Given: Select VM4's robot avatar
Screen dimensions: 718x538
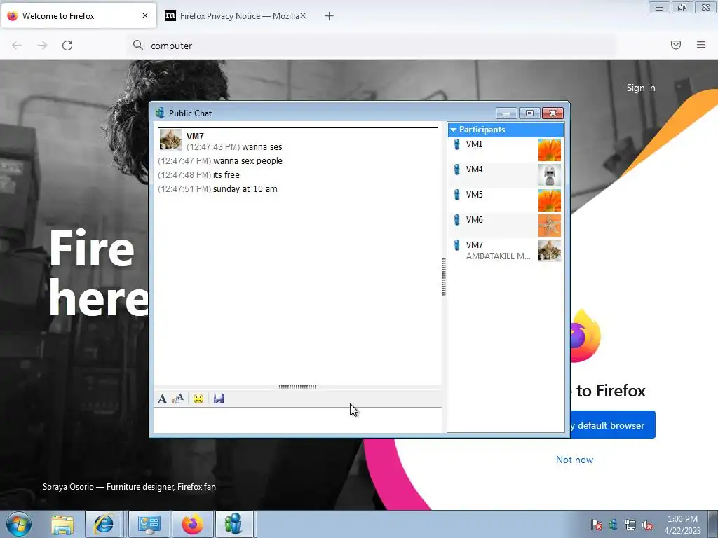Looking at the screenshot, I should pyautogui.click(x=550, y=175).
